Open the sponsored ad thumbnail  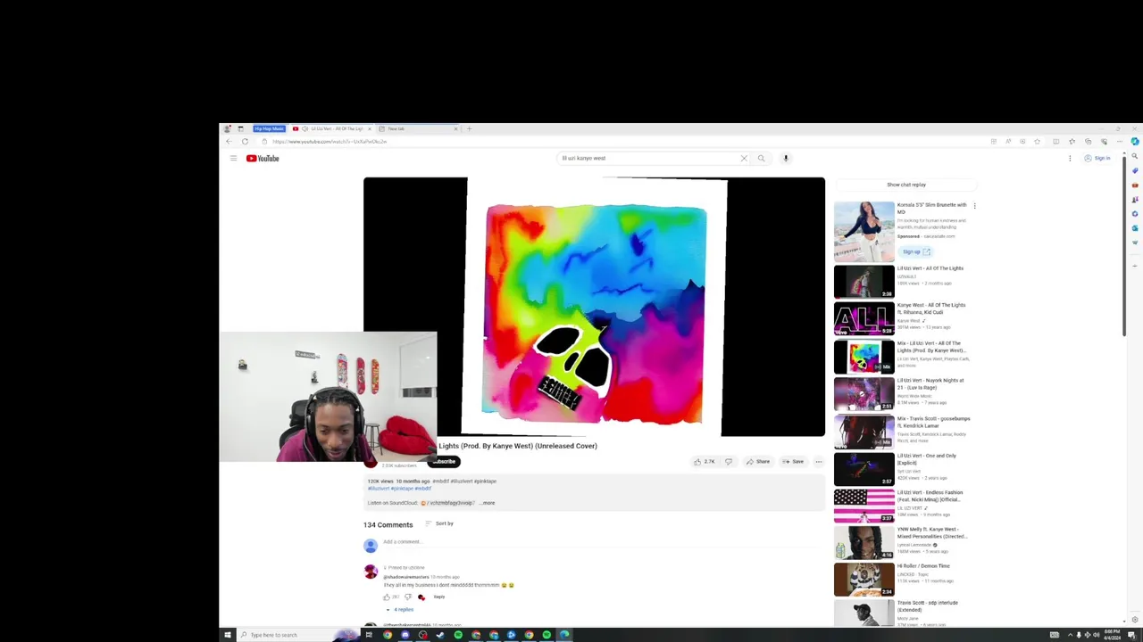click(x=864, y=232)
